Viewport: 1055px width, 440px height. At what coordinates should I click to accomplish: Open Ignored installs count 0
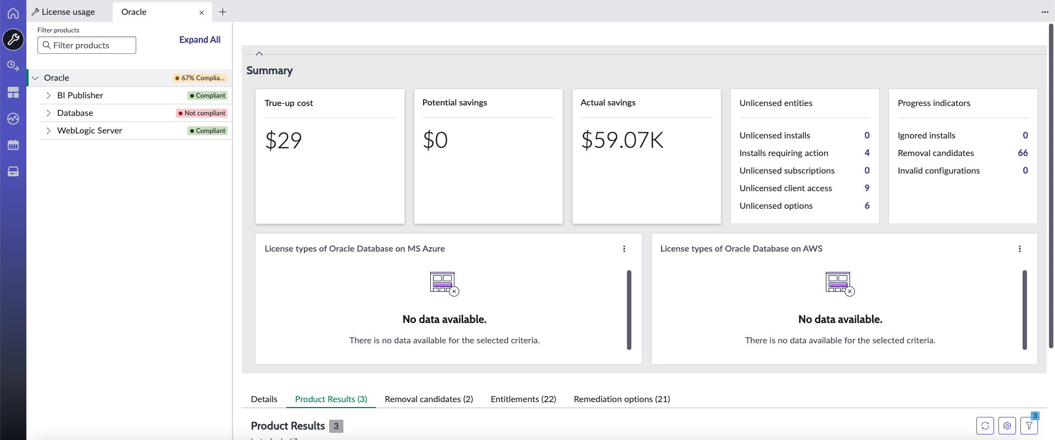(1025, 136)
